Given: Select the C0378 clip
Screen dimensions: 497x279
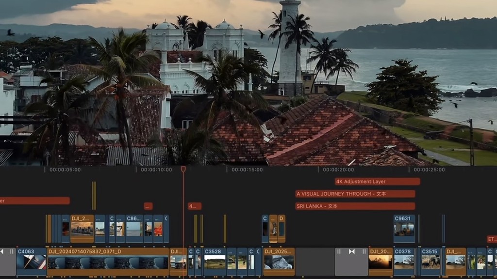Looking at the screenshot, I should click(404, 262).
